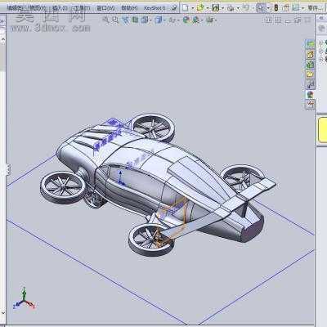Activate the Select cursor tool
The width and height of the screenshot is (327, 327).
click(261, 8)
